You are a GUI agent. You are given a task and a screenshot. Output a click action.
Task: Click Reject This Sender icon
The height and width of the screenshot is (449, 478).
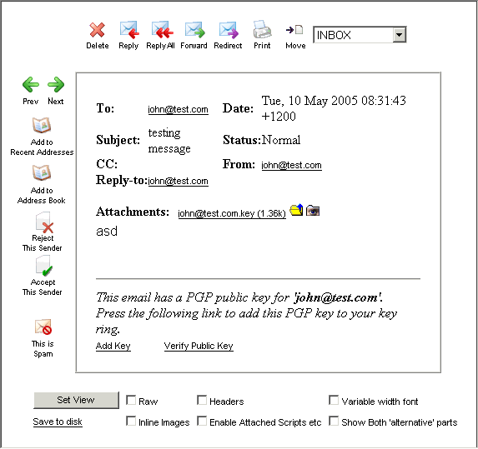[44, 222]
